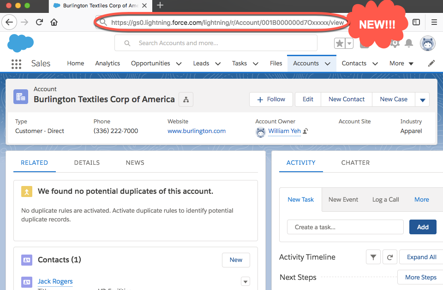Edit navigation with the pencil icon
Screen dimensions: 443x290
point(431,64)
